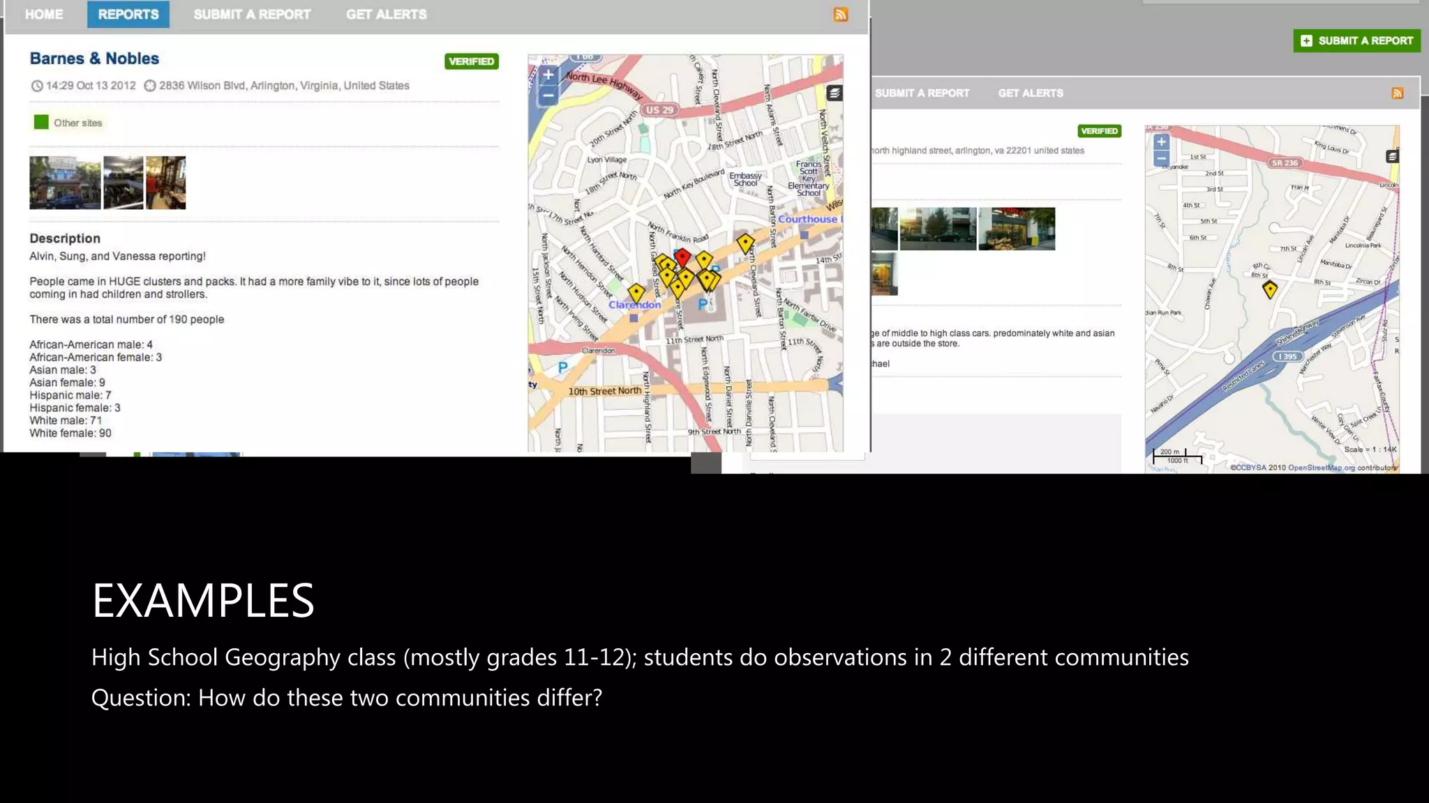Image resolution: width=1429 pixels, height=803 pixels.
Task: Click the Other sites category label
Action: click(78, 123)
